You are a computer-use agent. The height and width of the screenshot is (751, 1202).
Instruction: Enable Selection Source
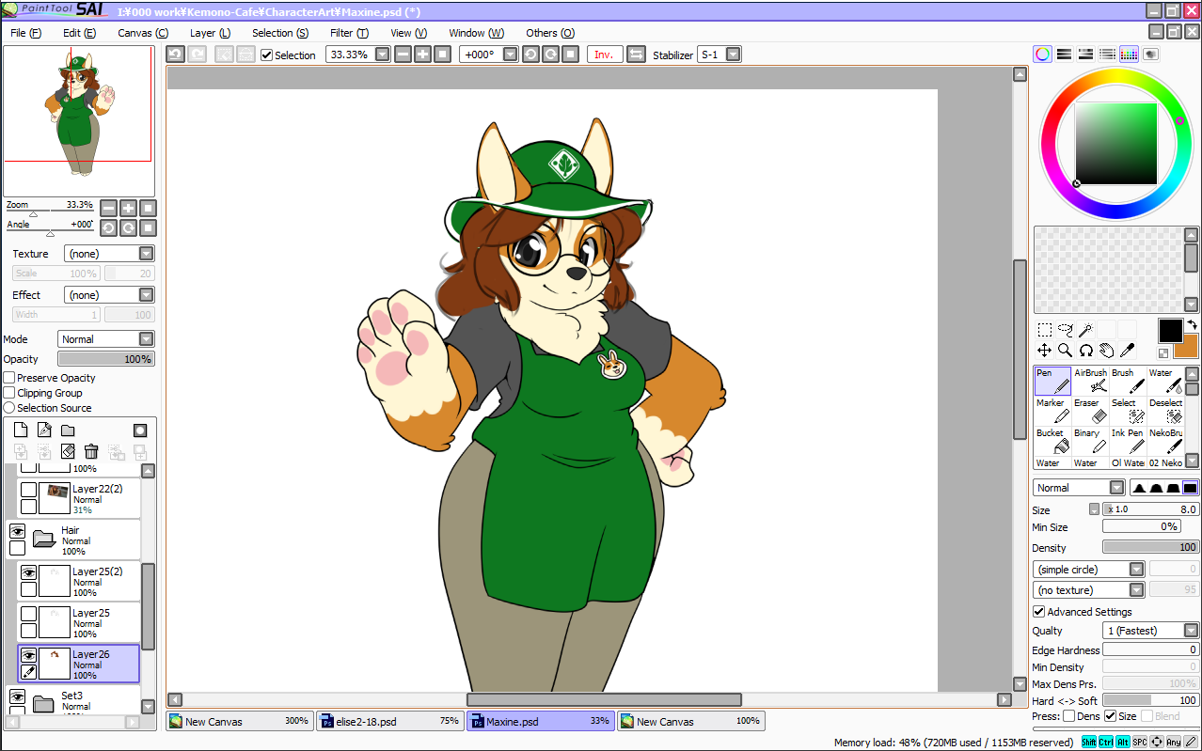click(x=9, y=408)
